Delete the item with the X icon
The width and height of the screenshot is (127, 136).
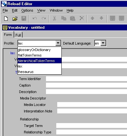point(82,18)
